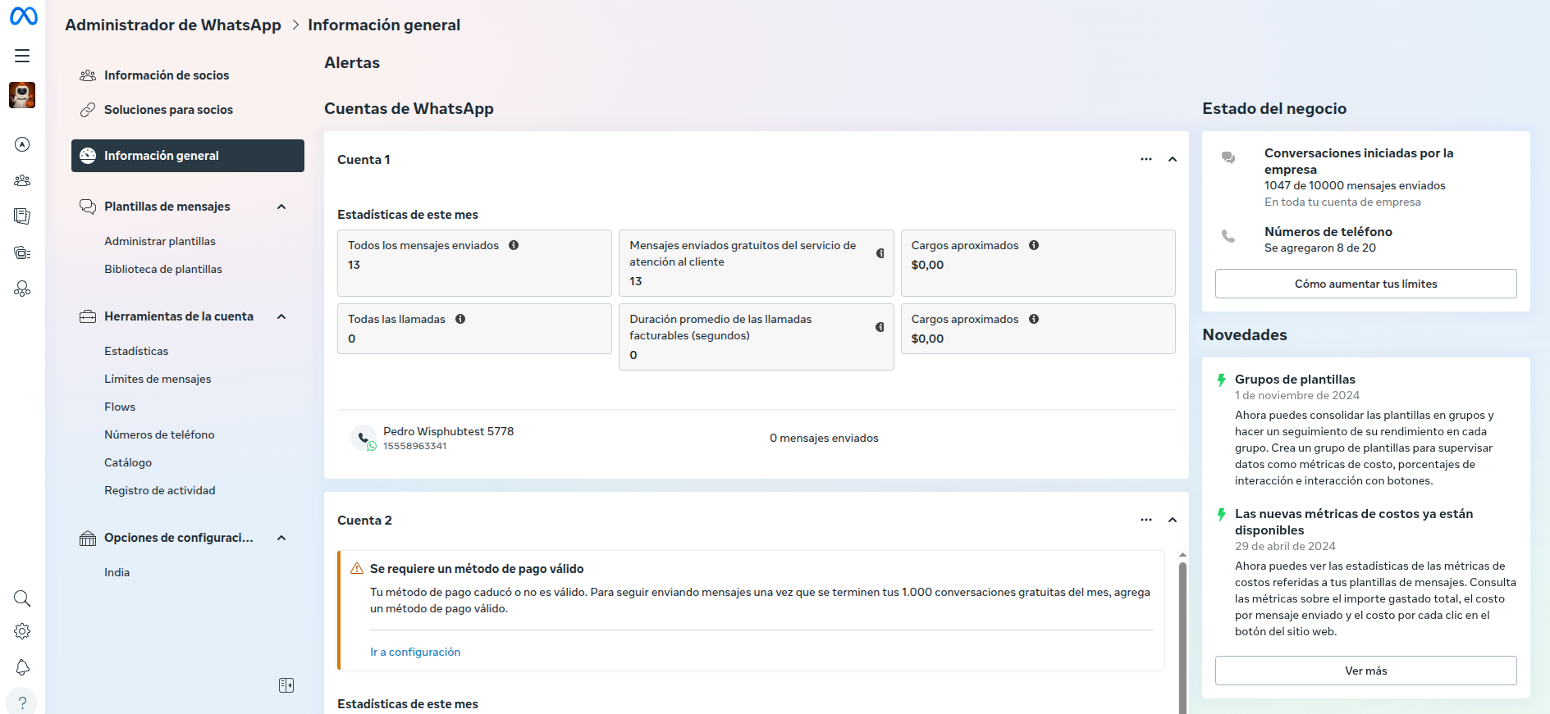Click the Ir a configuración link
Screen dimensions: 1550x714
[415, 652]
